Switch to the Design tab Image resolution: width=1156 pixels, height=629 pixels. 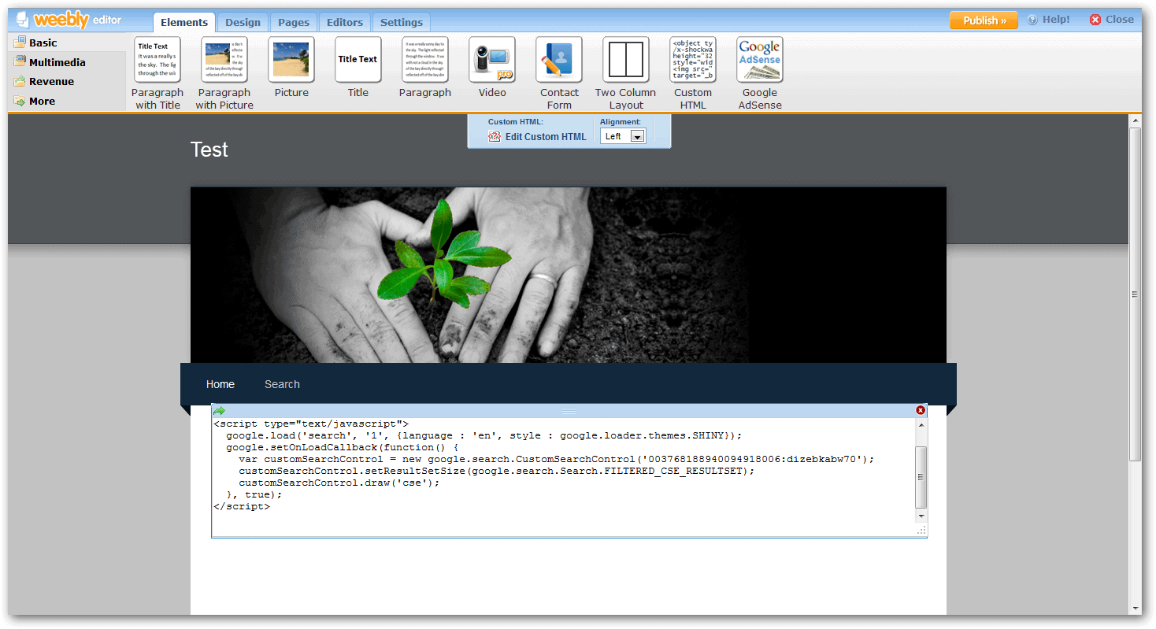243,22
